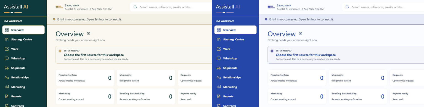The height and width of the screenshot is (107, 424).
Task: Open the Reports ready card in green window
Action: point(195,96)
